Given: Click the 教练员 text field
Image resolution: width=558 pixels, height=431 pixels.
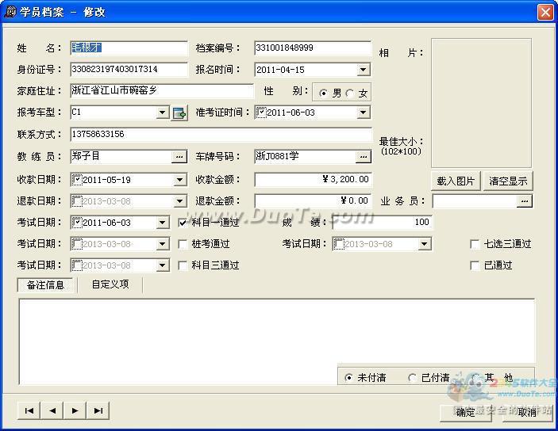Looking at the screenshot, I should click(x=121, y=157).
